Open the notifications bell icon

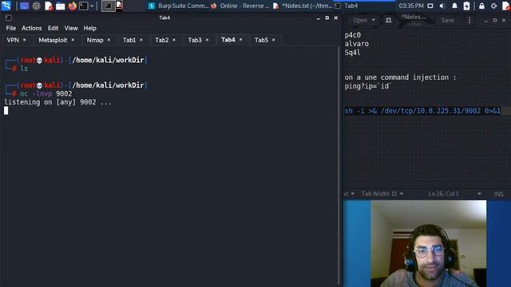coord(454,6)
